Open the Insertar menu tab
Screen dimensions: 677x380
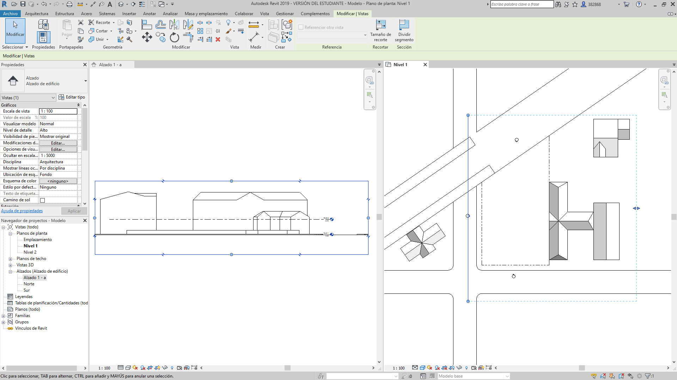[129, 14]
